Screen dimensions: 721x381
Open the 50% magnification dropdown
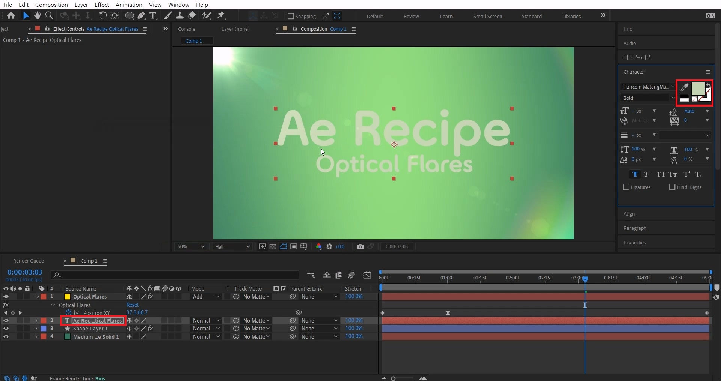[190, 246]
